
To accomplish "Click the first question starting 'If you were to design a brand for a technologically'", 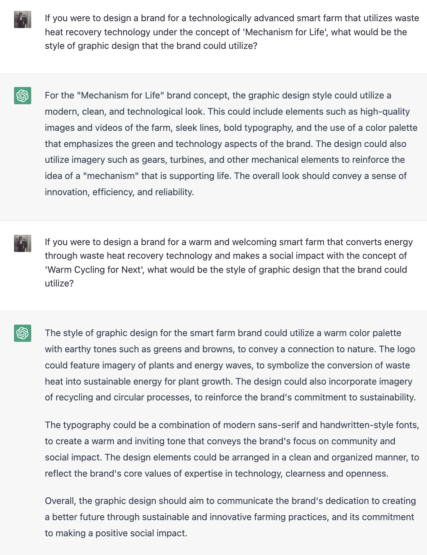I will coord(232,32).
